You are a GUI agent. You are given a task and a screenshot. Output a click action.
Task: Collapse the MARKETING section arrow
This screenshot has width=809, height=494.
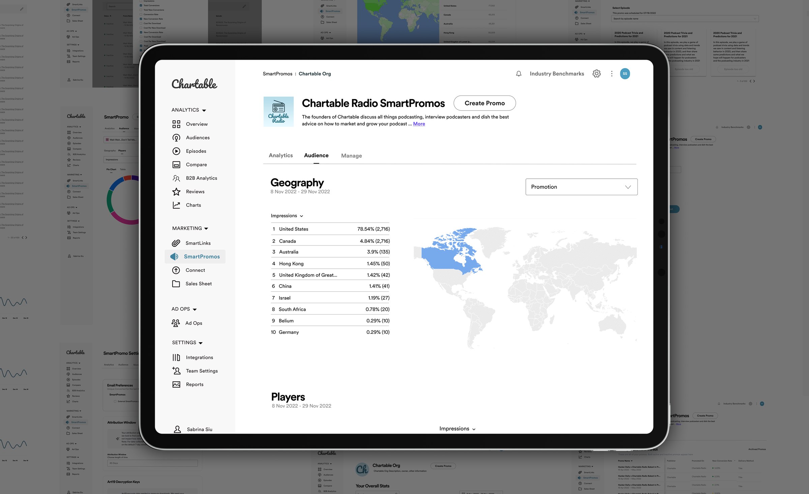point(206,229)
